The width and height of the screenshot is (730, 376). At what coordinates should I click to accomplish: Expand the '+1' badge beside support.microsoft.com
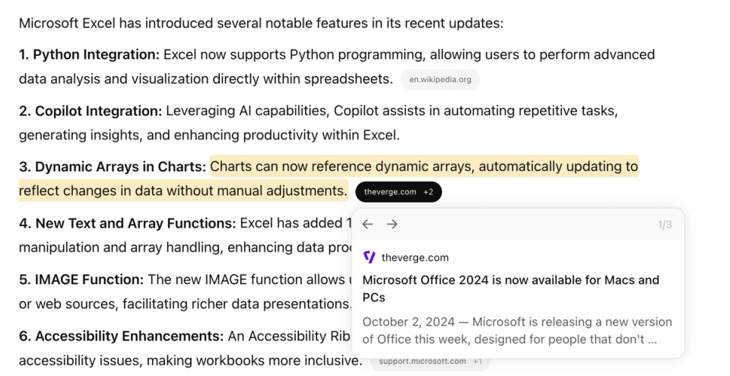[478, 362]
